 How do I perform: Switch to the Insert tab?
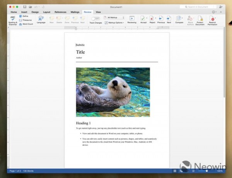[x=24, y=12]
